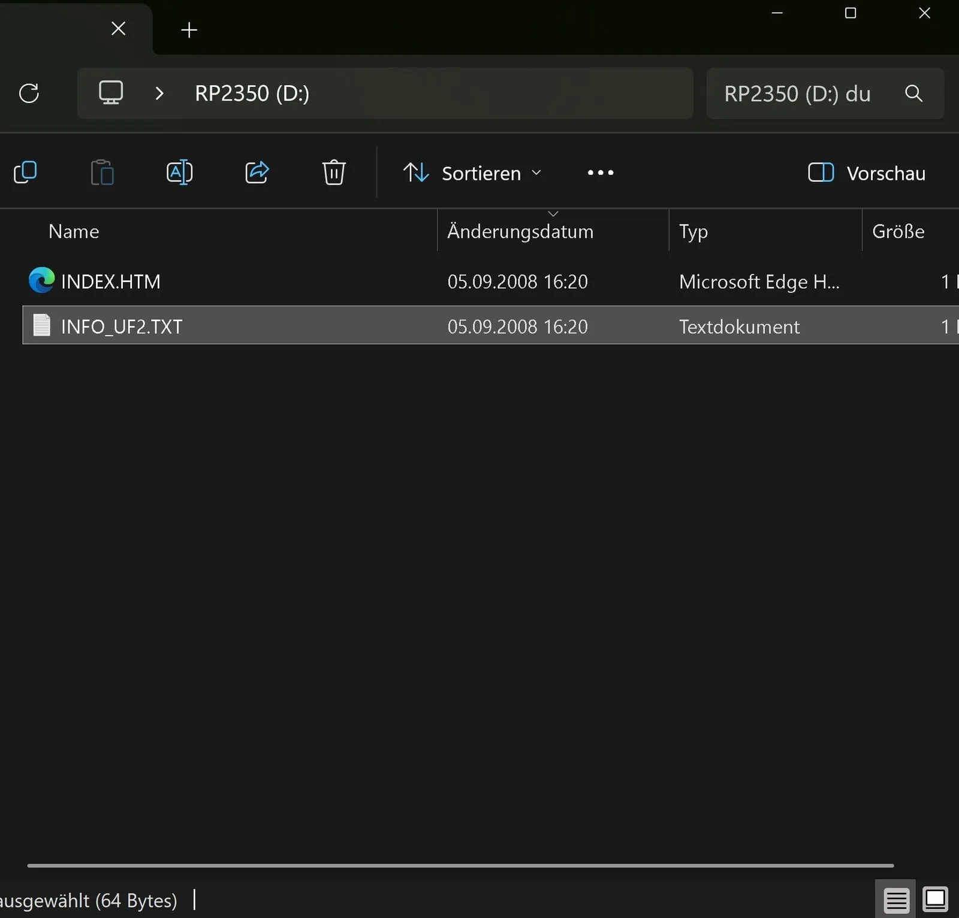Click the Delete trash can icon
Image resolution: width=959 pixels, height=918 pixels.
pos(334,173)
